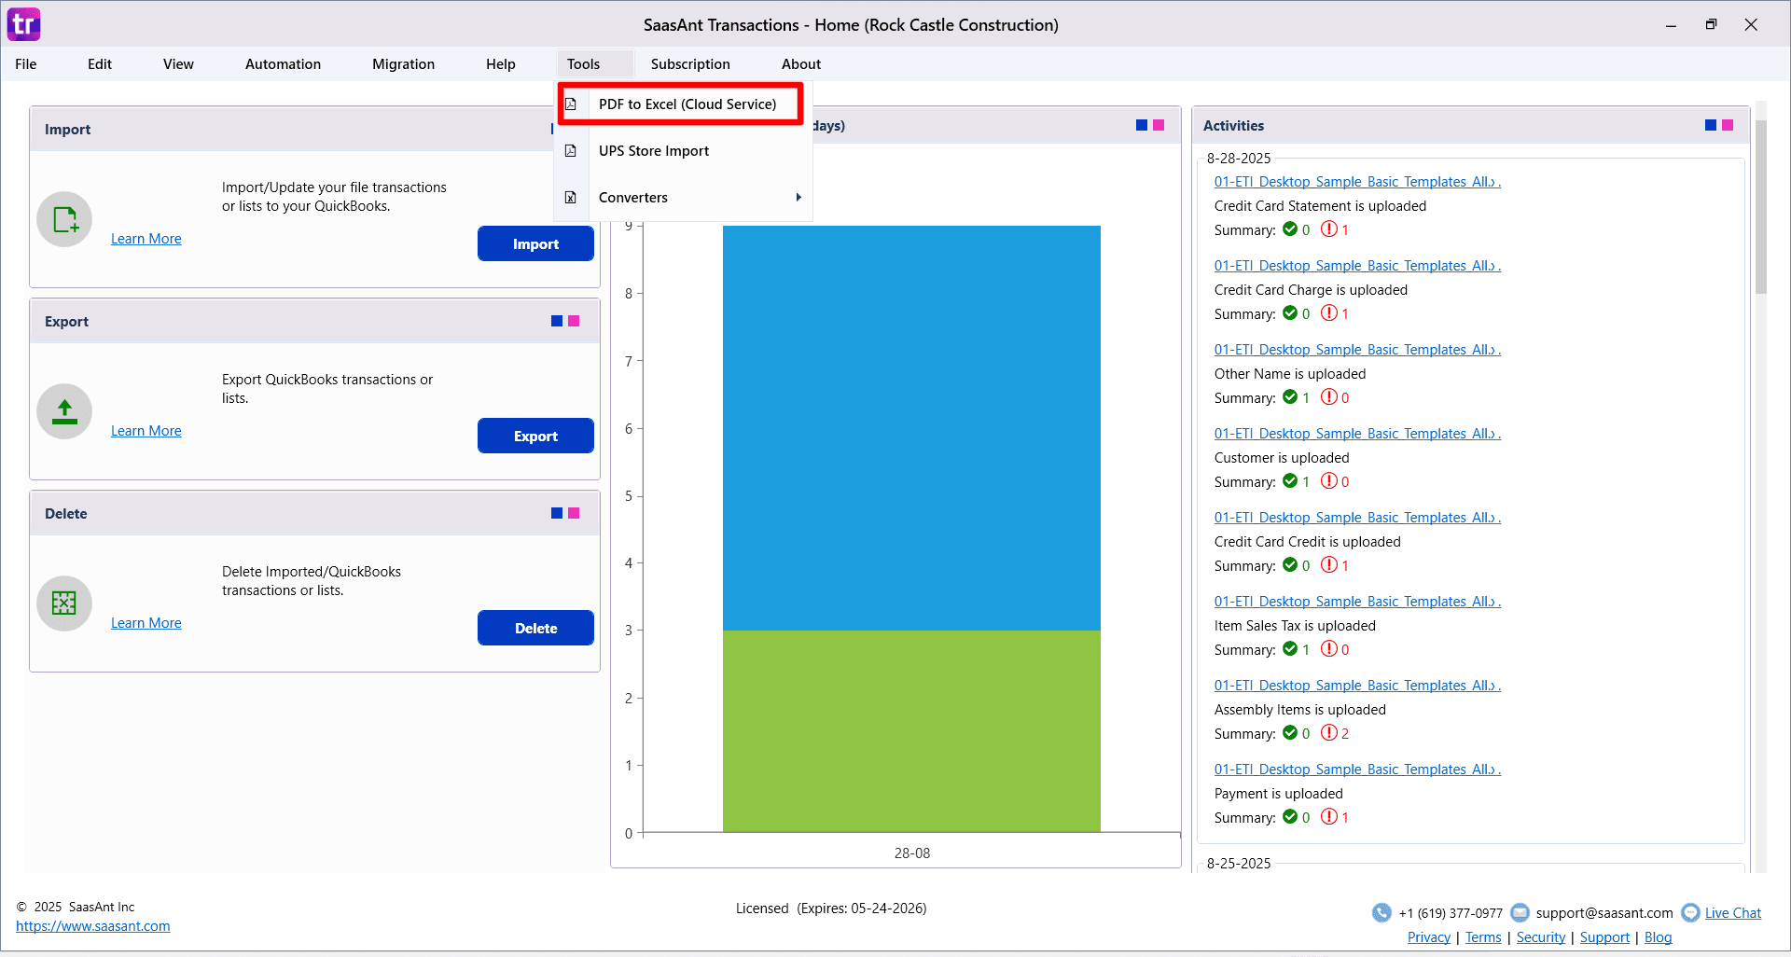Click the green import file icon

64,219
